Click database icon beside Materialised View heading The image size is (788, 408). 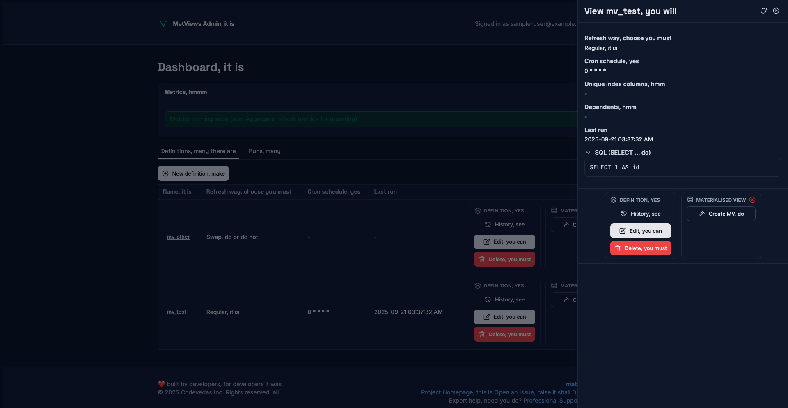[x=690, y=200]
